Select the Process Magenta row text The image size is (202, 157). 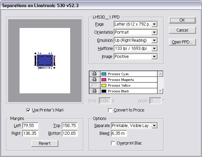(x=121, y=80)
